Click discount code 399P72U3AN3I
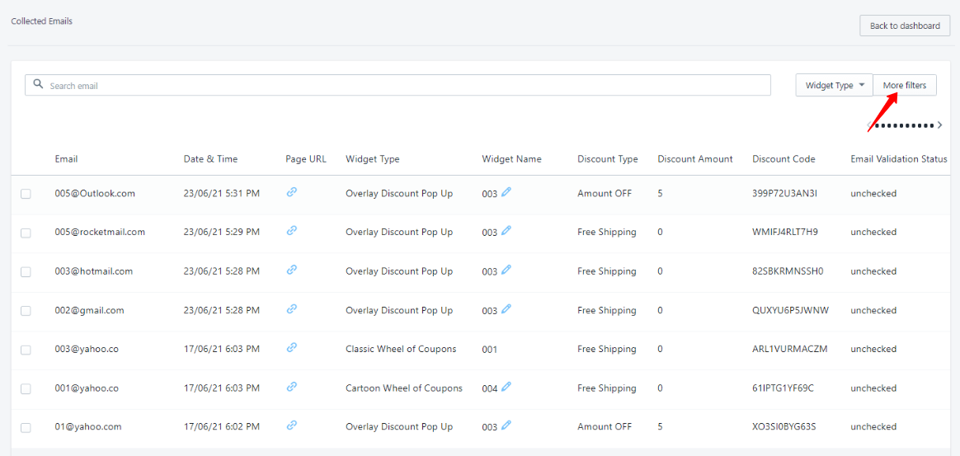Viewport: 960px width, 456px height. (x=785, y=194)
